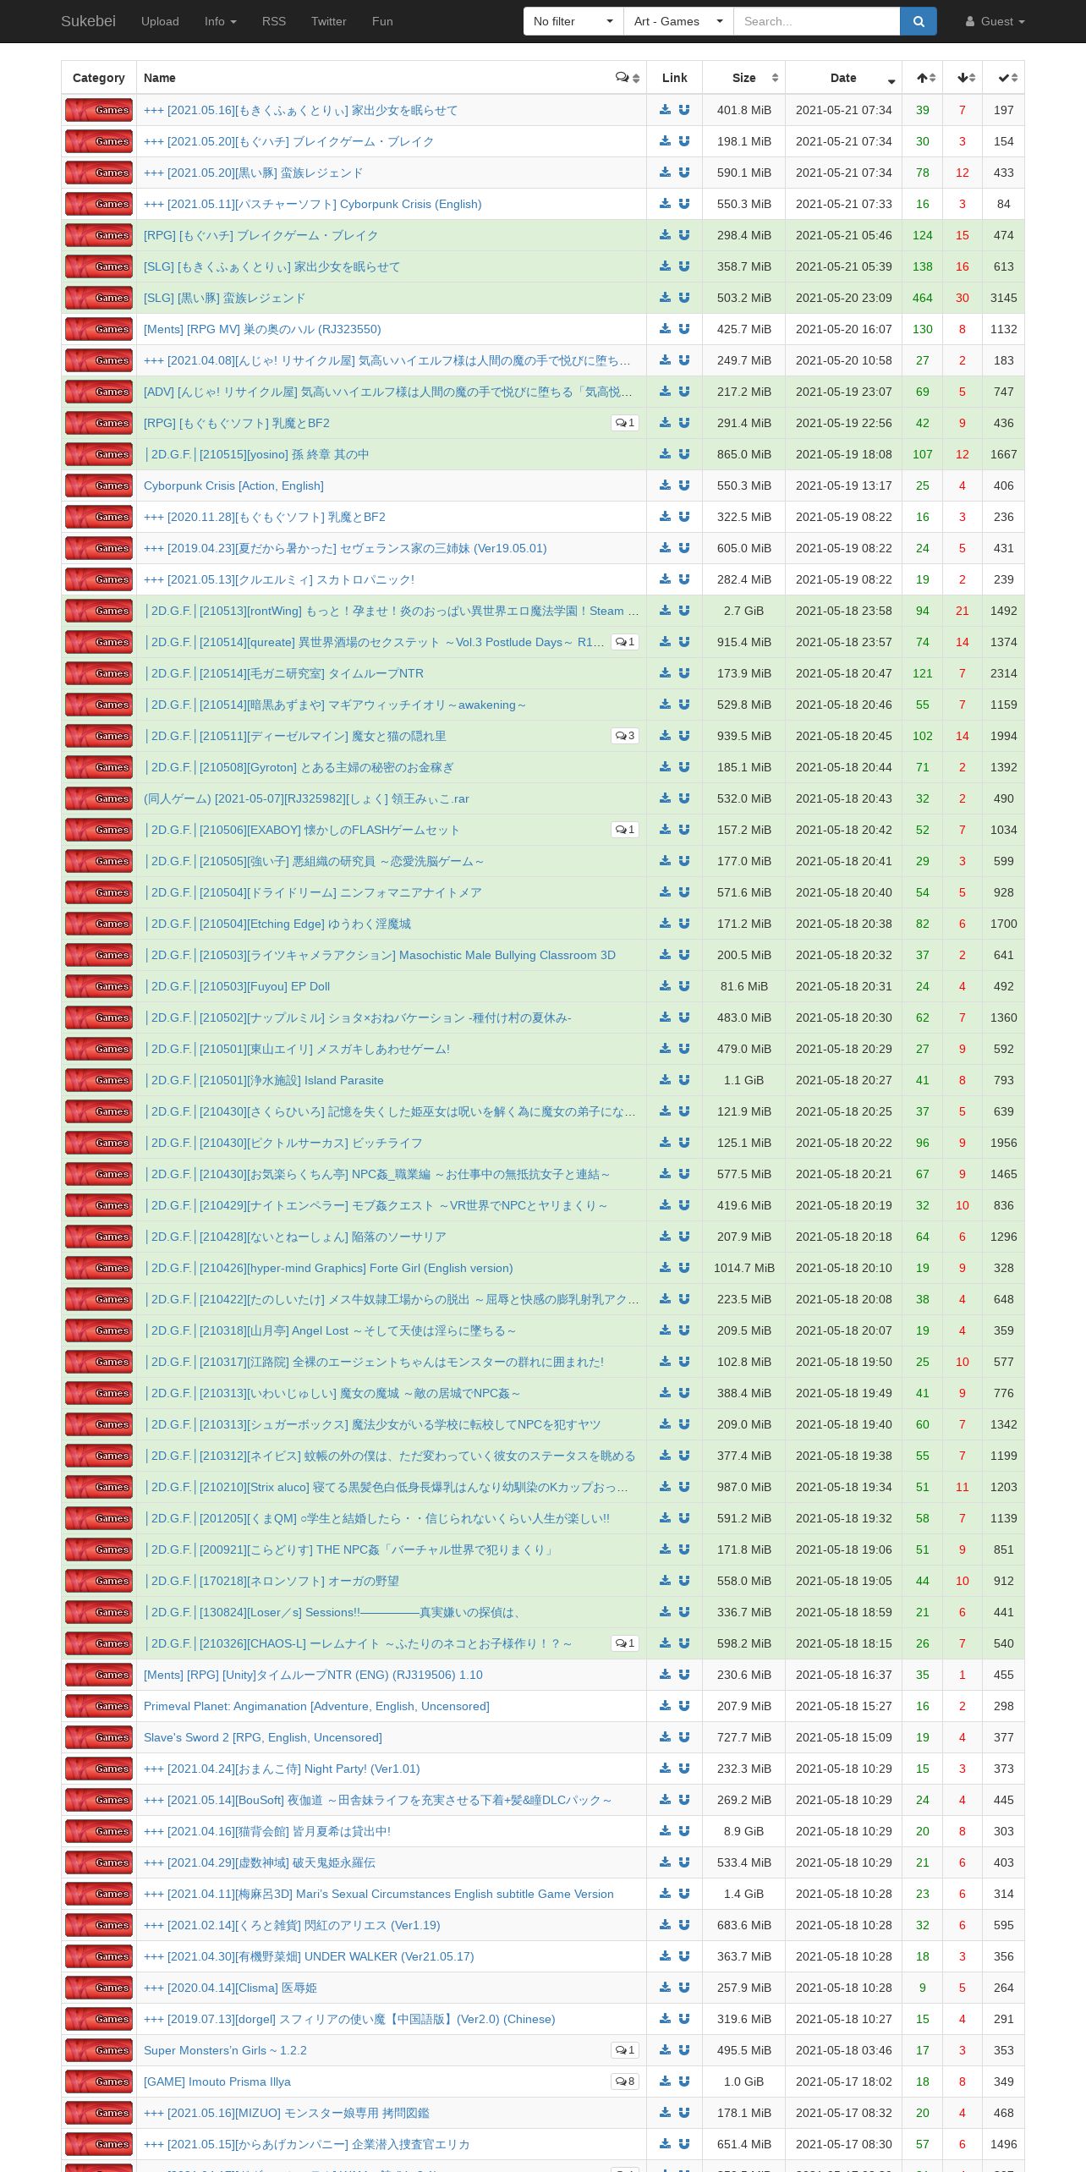Go to Twitter link in navbar
This screenshot has width=1086, height=2172.
(329, 21)
